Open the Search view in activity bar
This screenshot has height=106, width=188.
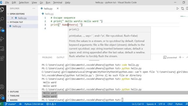[x=2, y=19]
